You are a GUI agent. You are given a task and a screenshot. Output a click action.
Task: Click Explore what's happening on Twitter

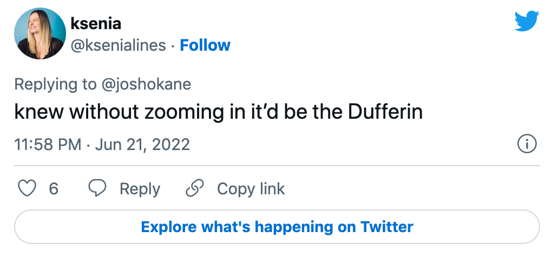[x=277, y=227]
